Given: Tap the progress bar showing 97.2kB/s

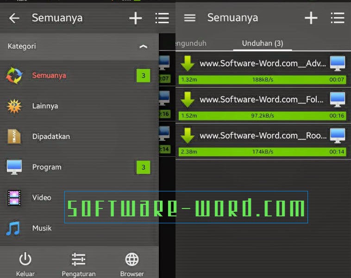Looking at the screenshot, I should click(x=263, y=116).
